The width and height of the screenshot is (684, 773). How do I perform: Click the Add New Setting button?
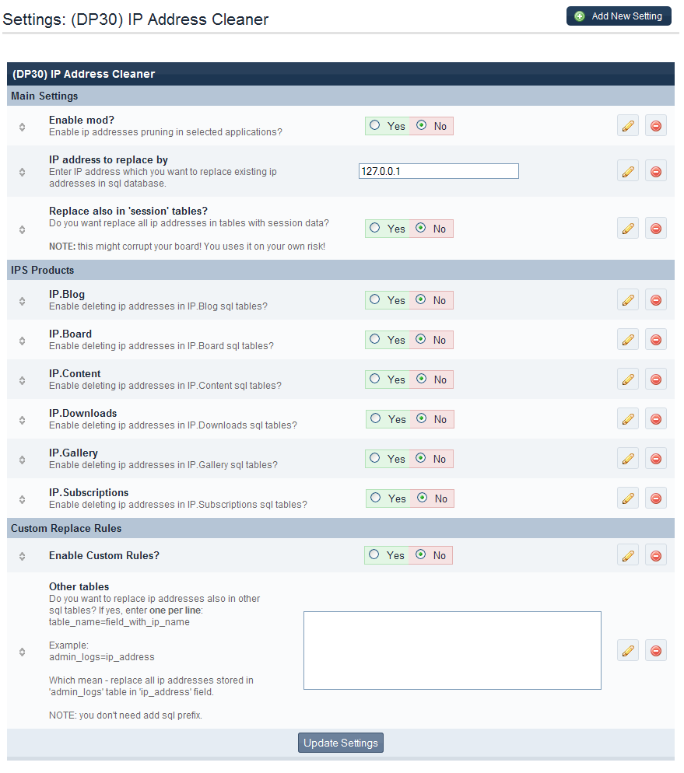[619, 16]
